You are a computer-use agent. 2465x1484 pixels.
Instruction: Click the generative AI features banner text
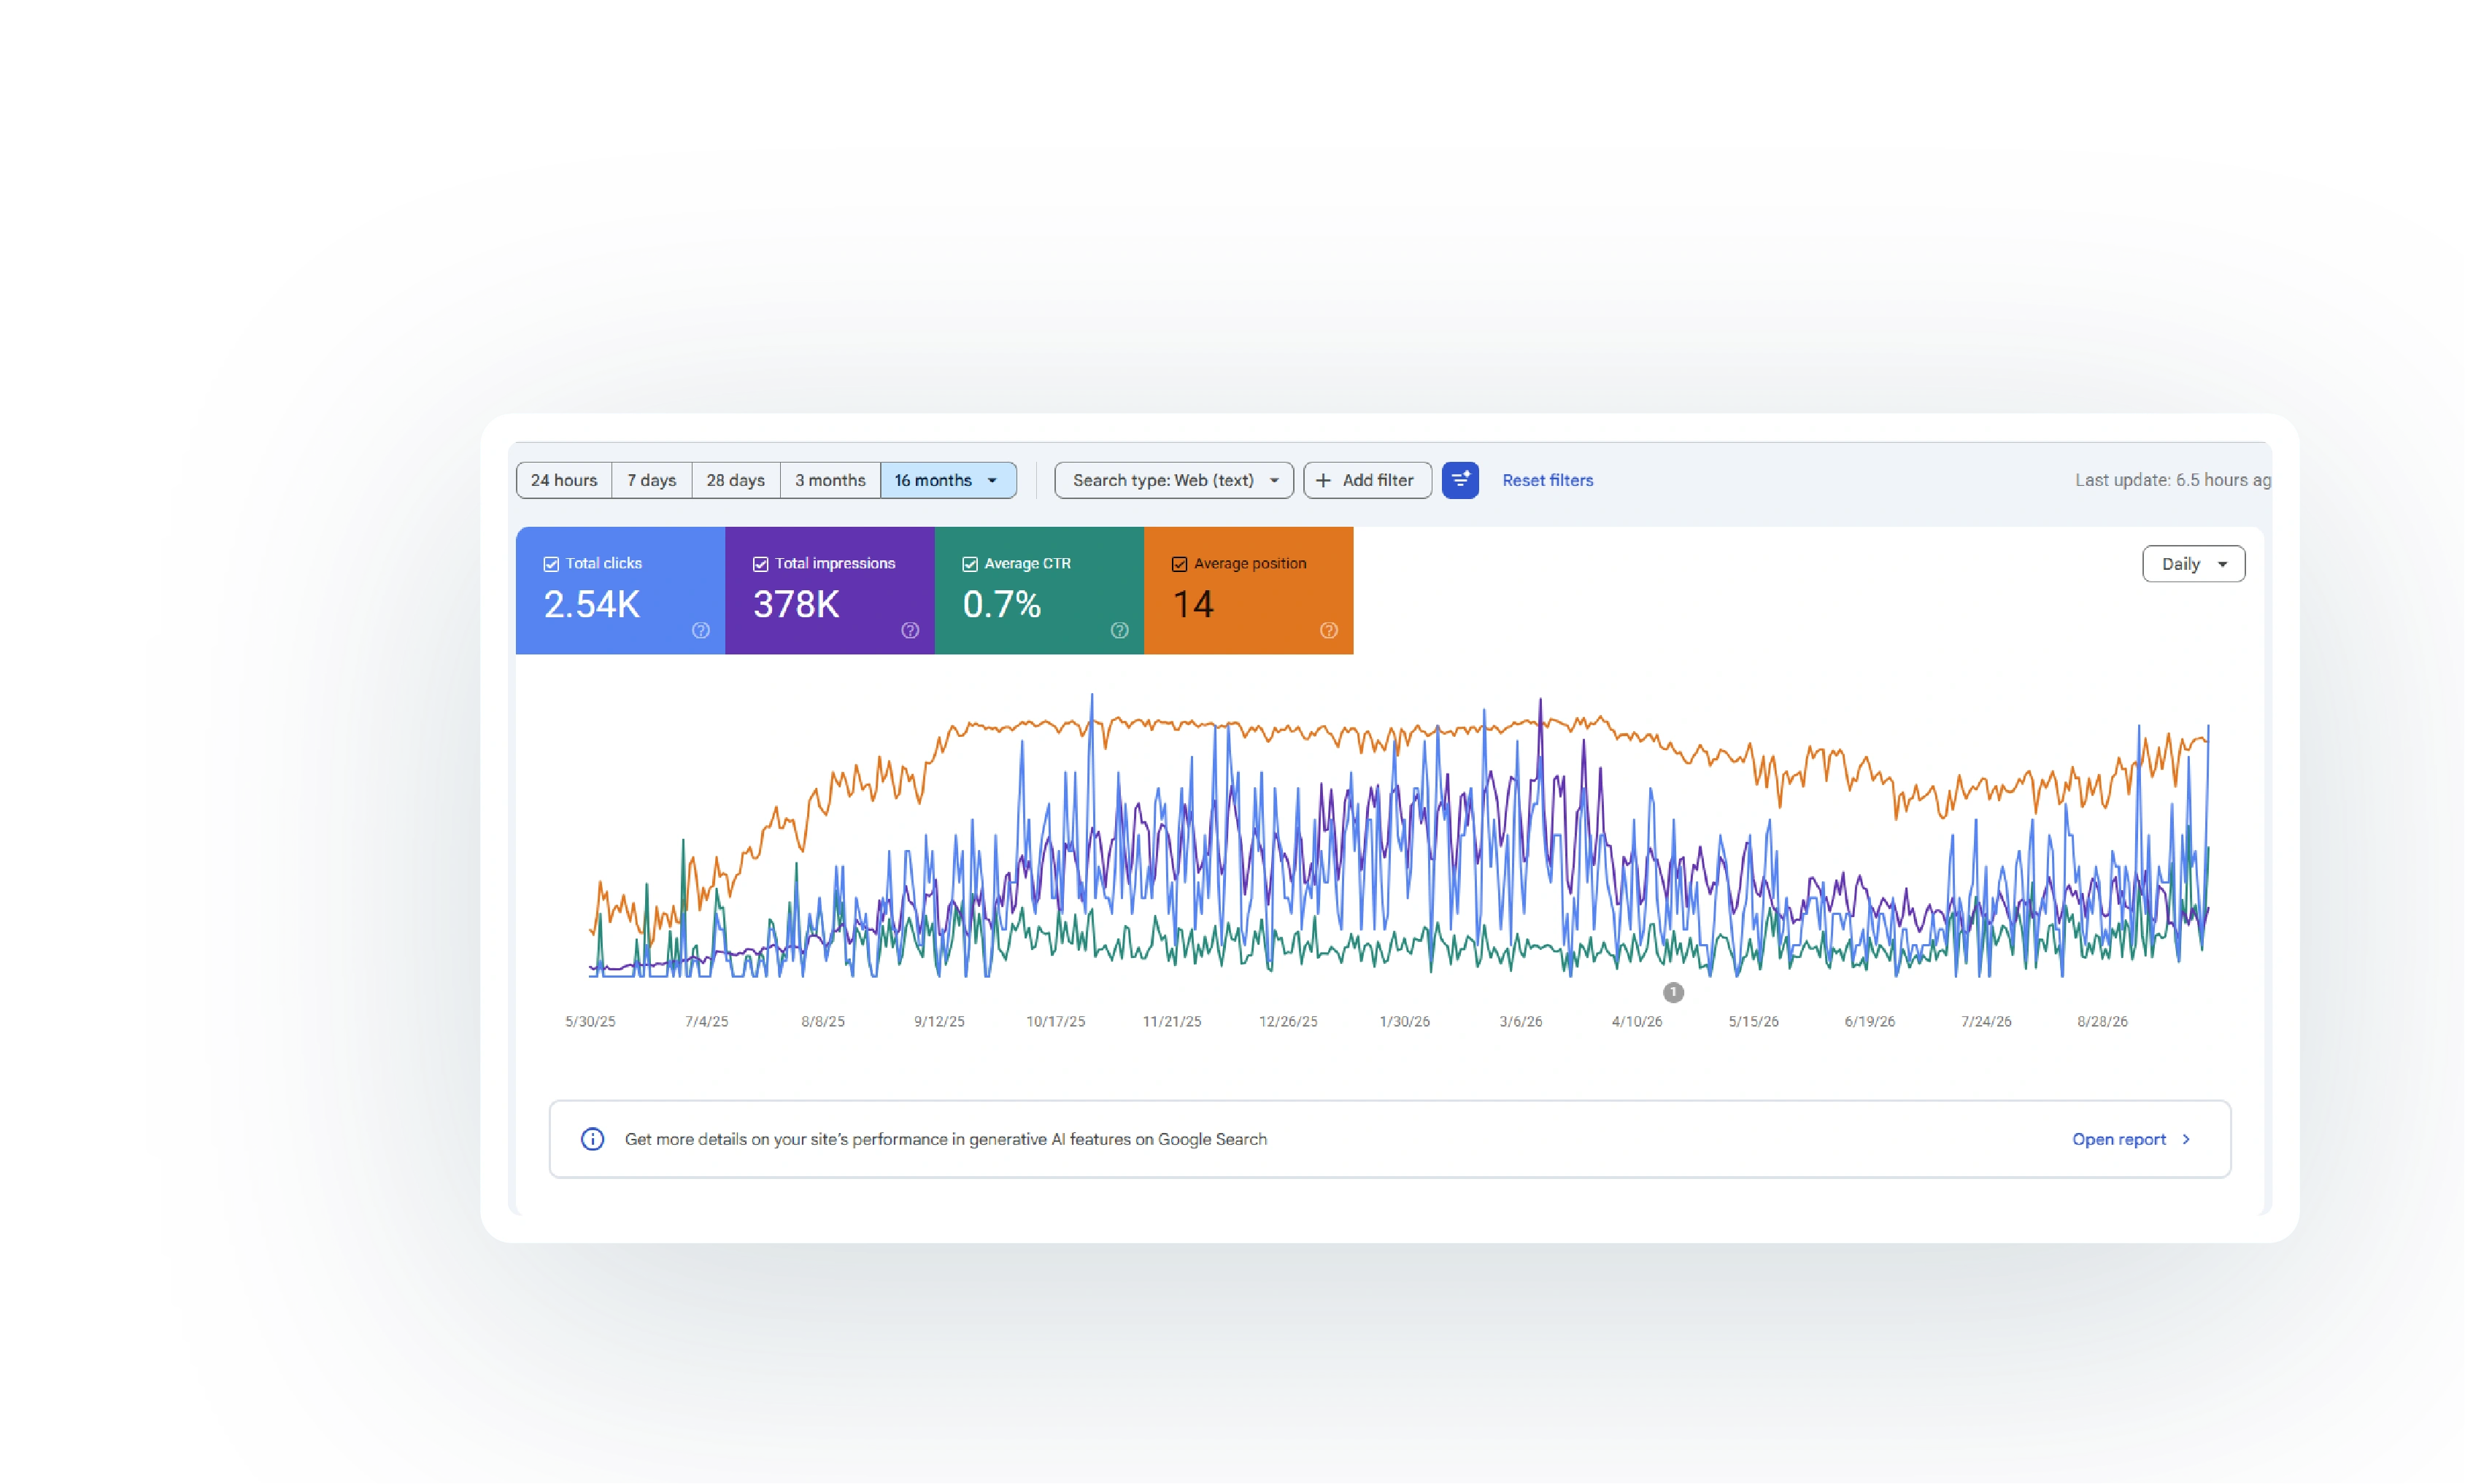[945, 1139]
